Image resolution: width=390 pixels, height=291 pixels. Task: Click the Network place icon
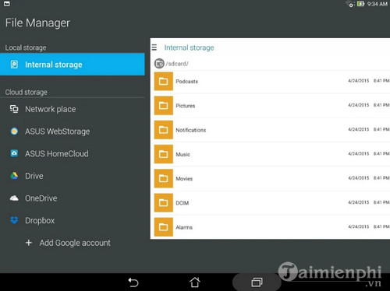[14, 109]
